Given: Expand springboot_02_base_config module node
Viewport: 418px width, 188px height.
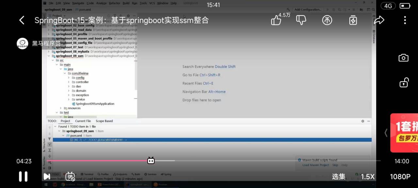Looking at the screenshot, I should click(49, 25).
